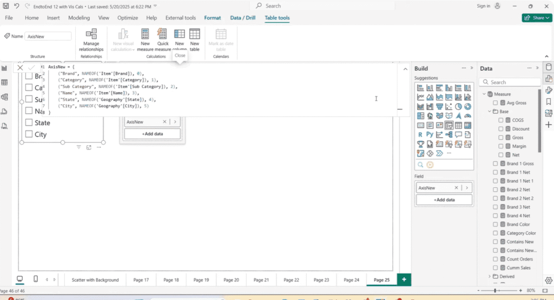This screenshot has width=554, height=300.
Task: Add a new report page
Action: 404,279
